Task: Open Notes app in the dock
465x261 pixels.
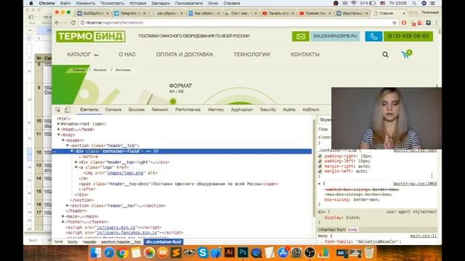Action: point(136,253)
